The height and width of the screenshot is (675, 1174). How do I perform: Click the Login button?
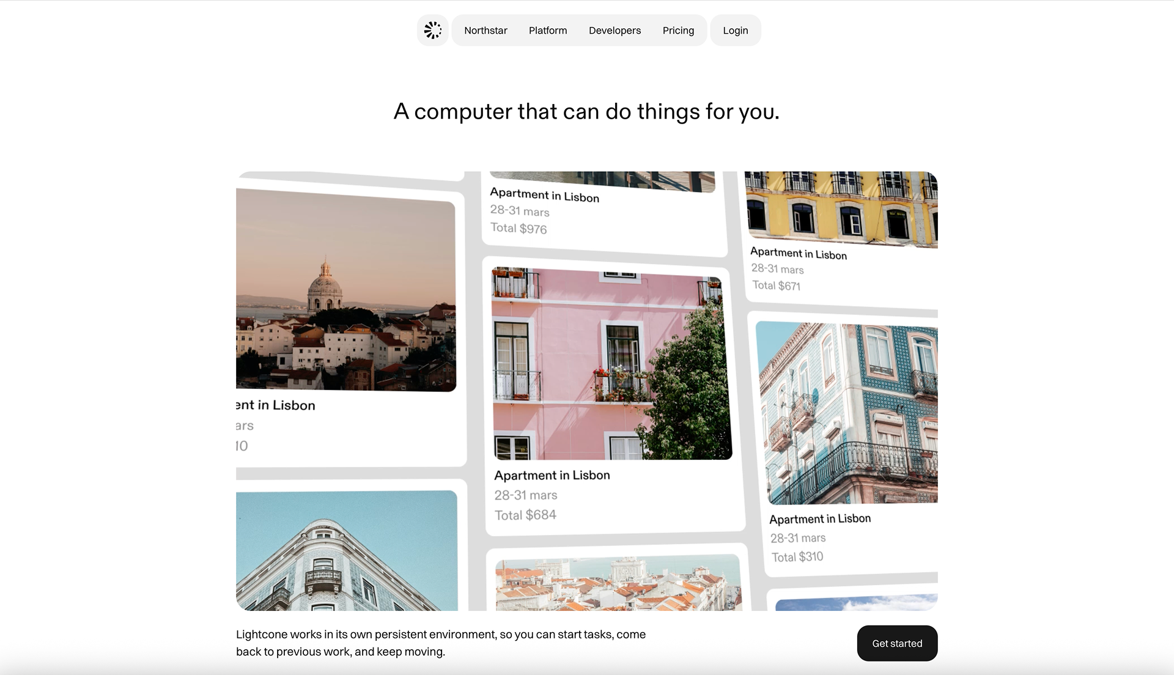click(x=735, y=31)
